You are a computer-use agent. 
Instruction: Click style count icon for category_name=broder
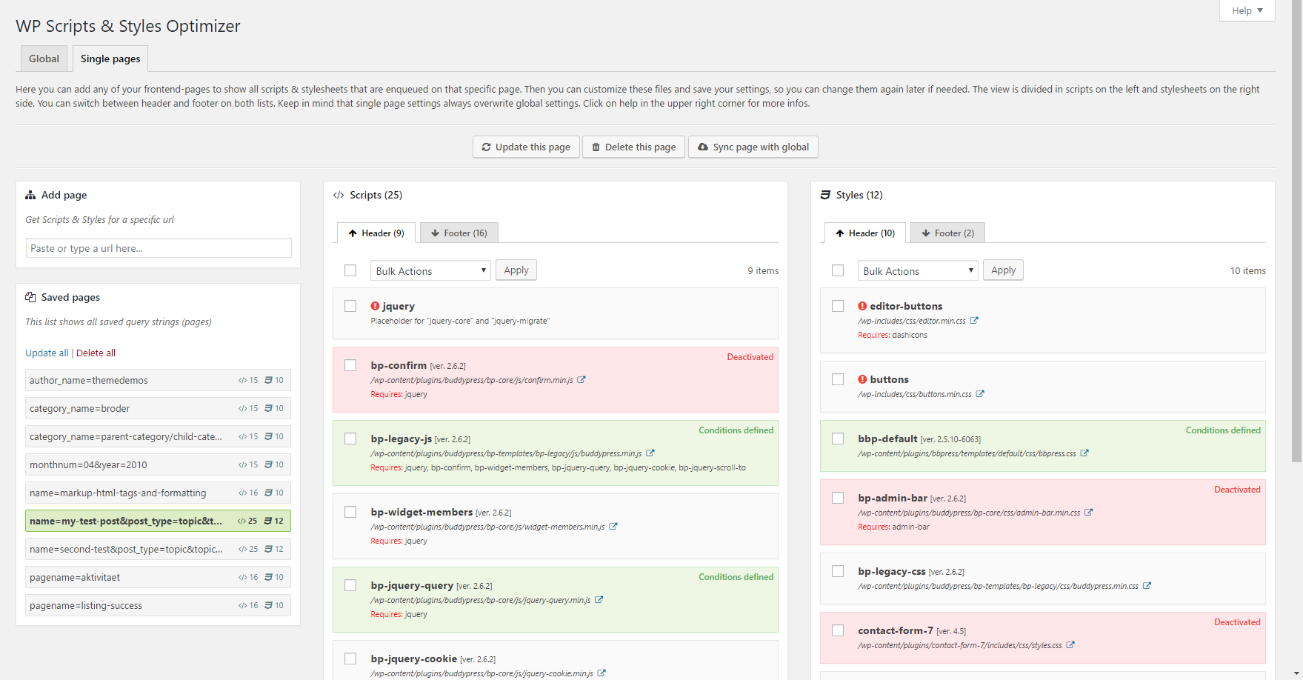pos(269,408)
